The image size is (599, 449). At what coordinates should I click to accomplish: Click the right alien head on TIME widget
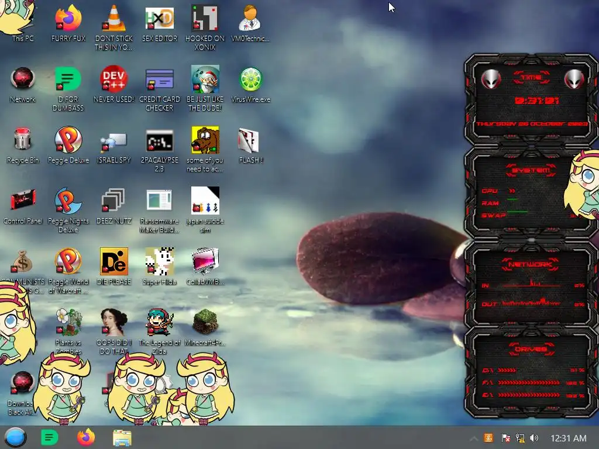574,79
